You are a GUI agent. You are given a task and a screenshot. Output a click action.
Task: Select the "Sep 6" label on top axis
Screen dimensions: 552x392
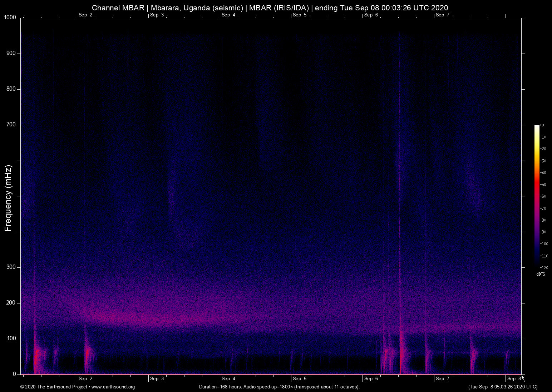(371, 15)
